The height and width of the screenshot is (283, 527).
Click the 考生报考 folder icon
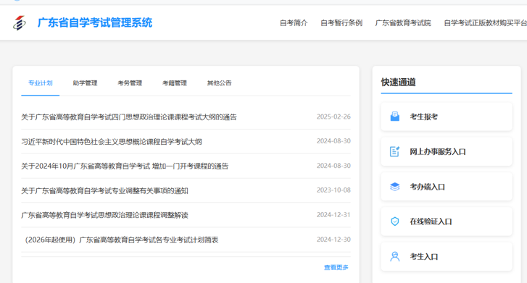[395, 117]
